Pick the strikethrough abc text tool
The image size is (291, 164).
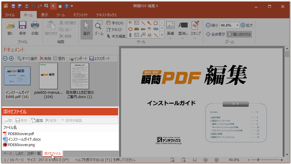point(143,29)
